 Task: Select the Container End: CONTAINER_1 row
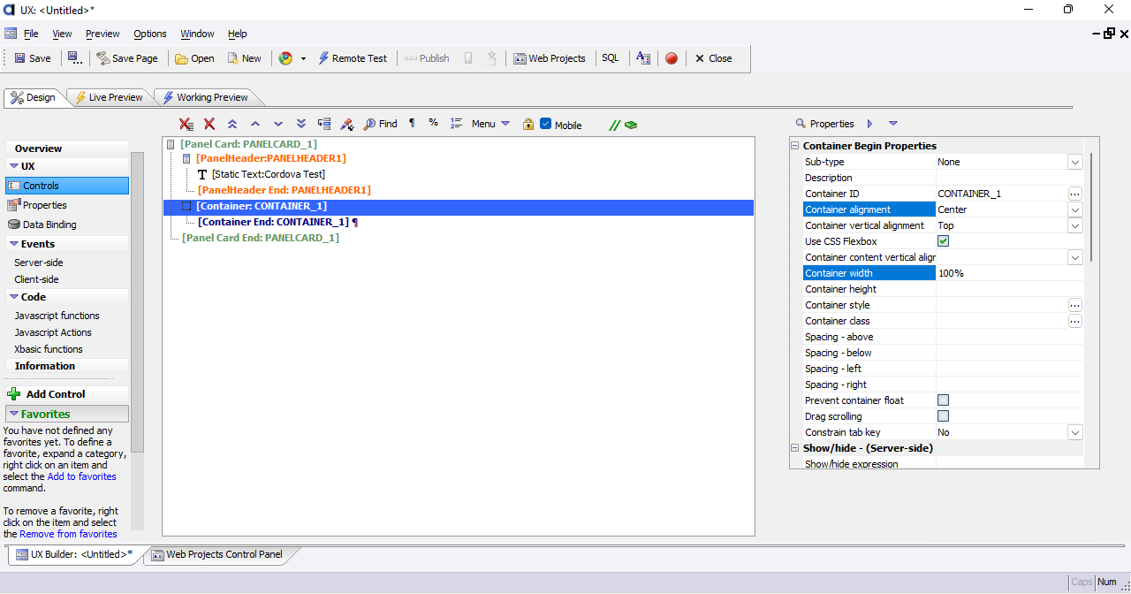coord(459,222)
